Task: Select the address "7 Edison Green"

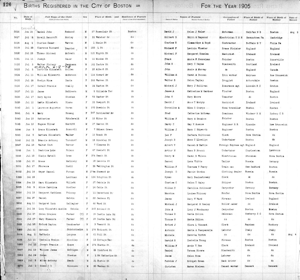Action: pyautogui.click(x=103, y=130)
